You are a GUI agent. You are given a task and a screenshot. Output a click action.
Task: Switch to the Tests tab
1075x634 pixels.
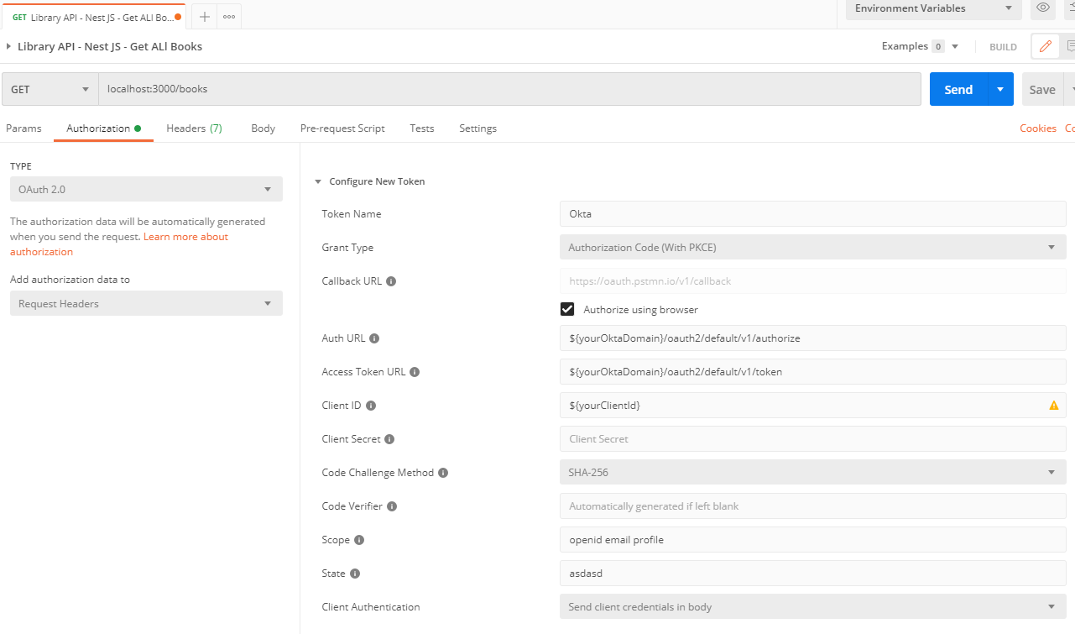[421, 128]
